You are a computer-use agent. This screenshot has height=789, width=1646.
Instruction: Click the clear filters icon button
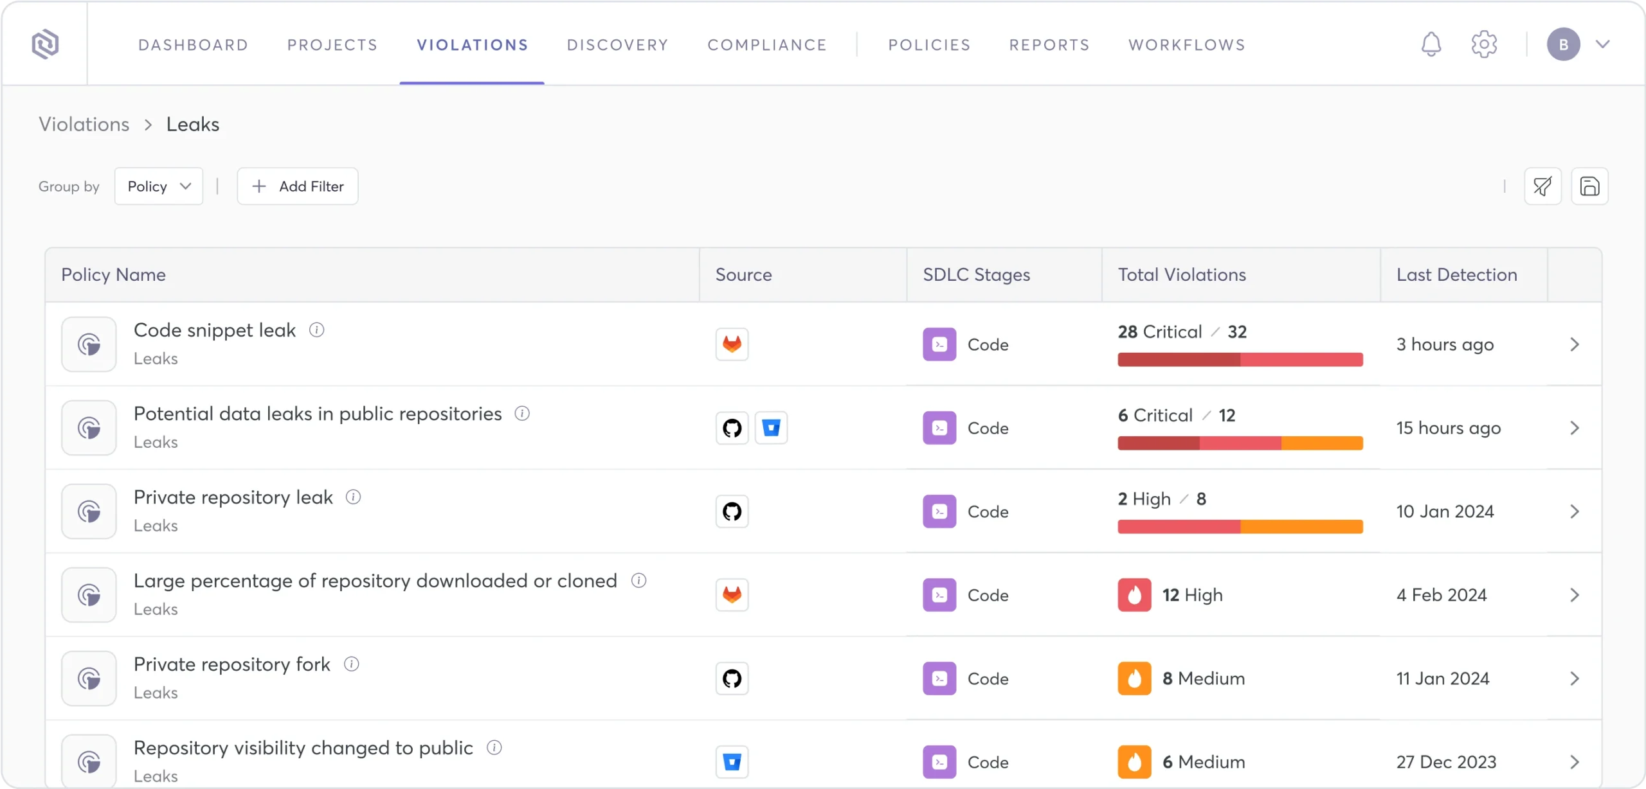pyautogui.click(x=1542, y=186)
